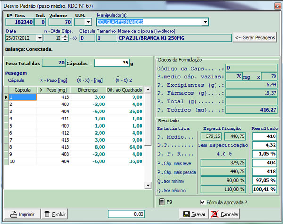Viewport: 283px width, 224px height.
Task: Click the Cápsula column header
Action: pos(23,90)
